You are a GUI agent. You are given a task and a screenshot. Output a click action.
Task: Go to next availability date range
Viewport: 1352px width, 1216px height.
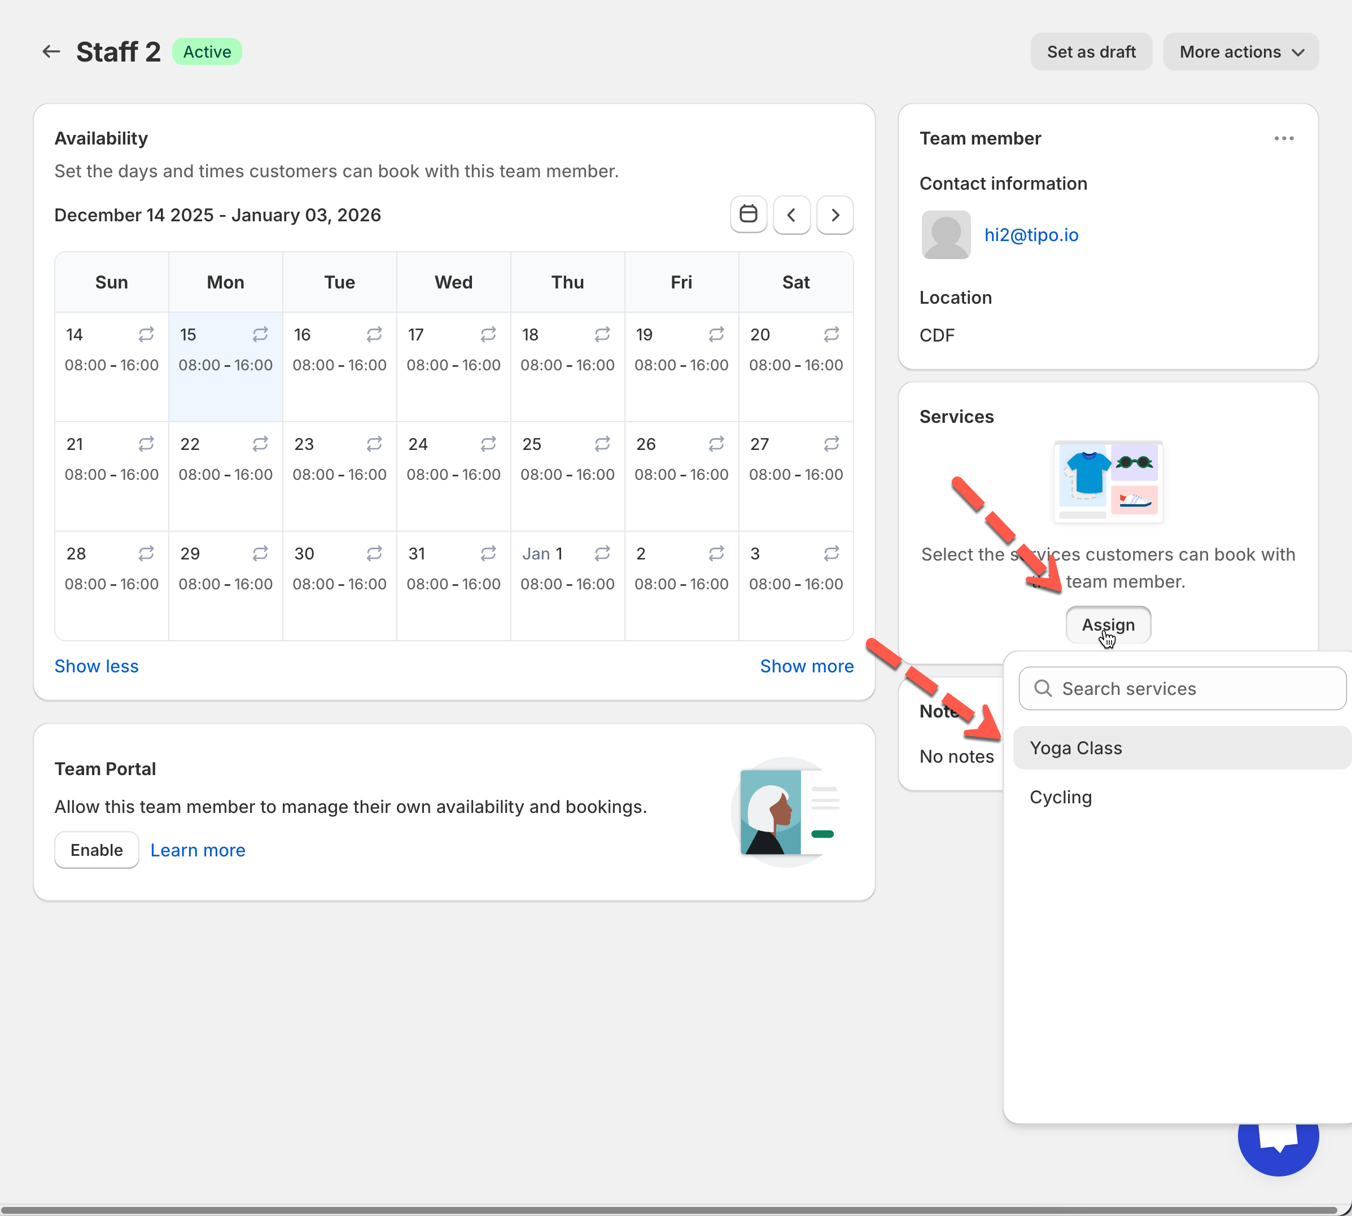coord(835,215)
